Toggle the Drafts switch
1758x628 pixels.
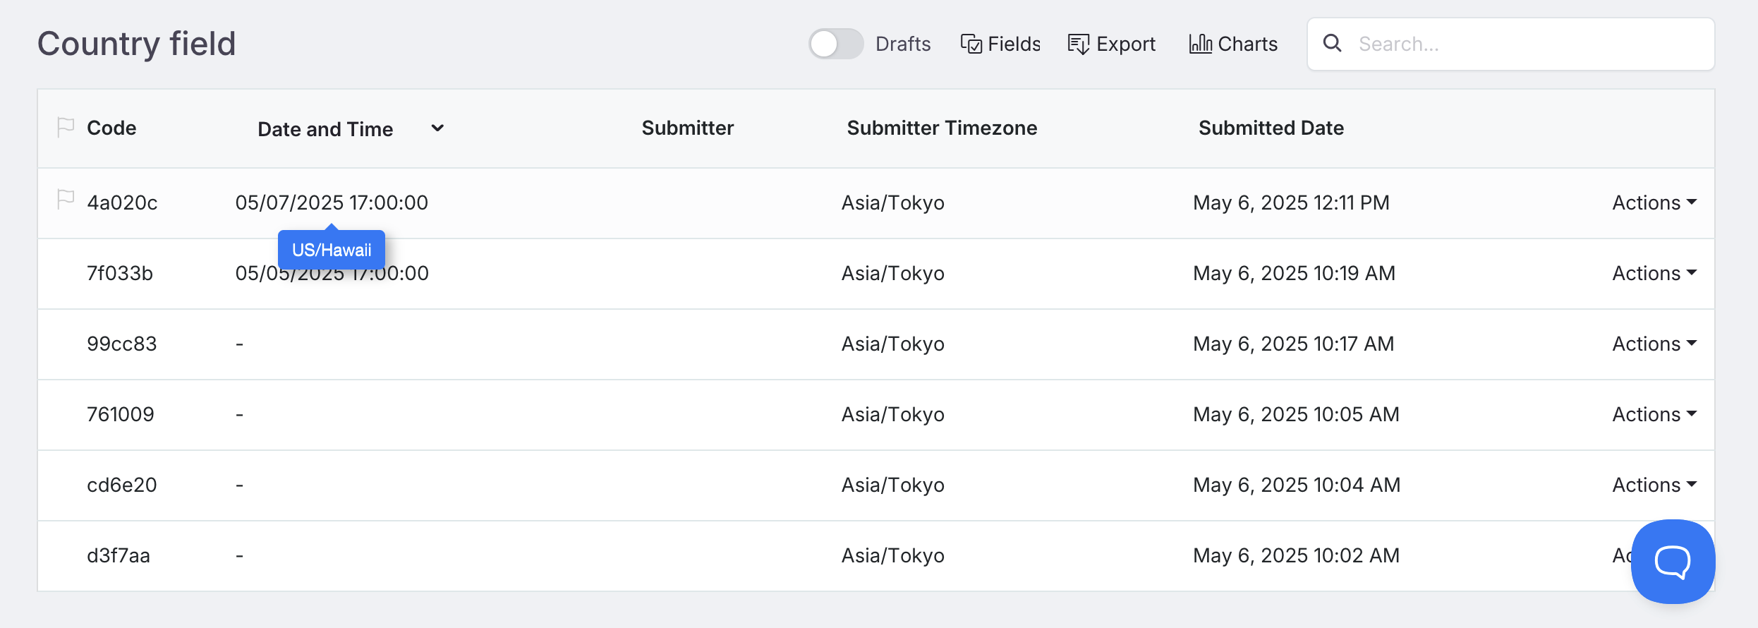pos(835,44)
